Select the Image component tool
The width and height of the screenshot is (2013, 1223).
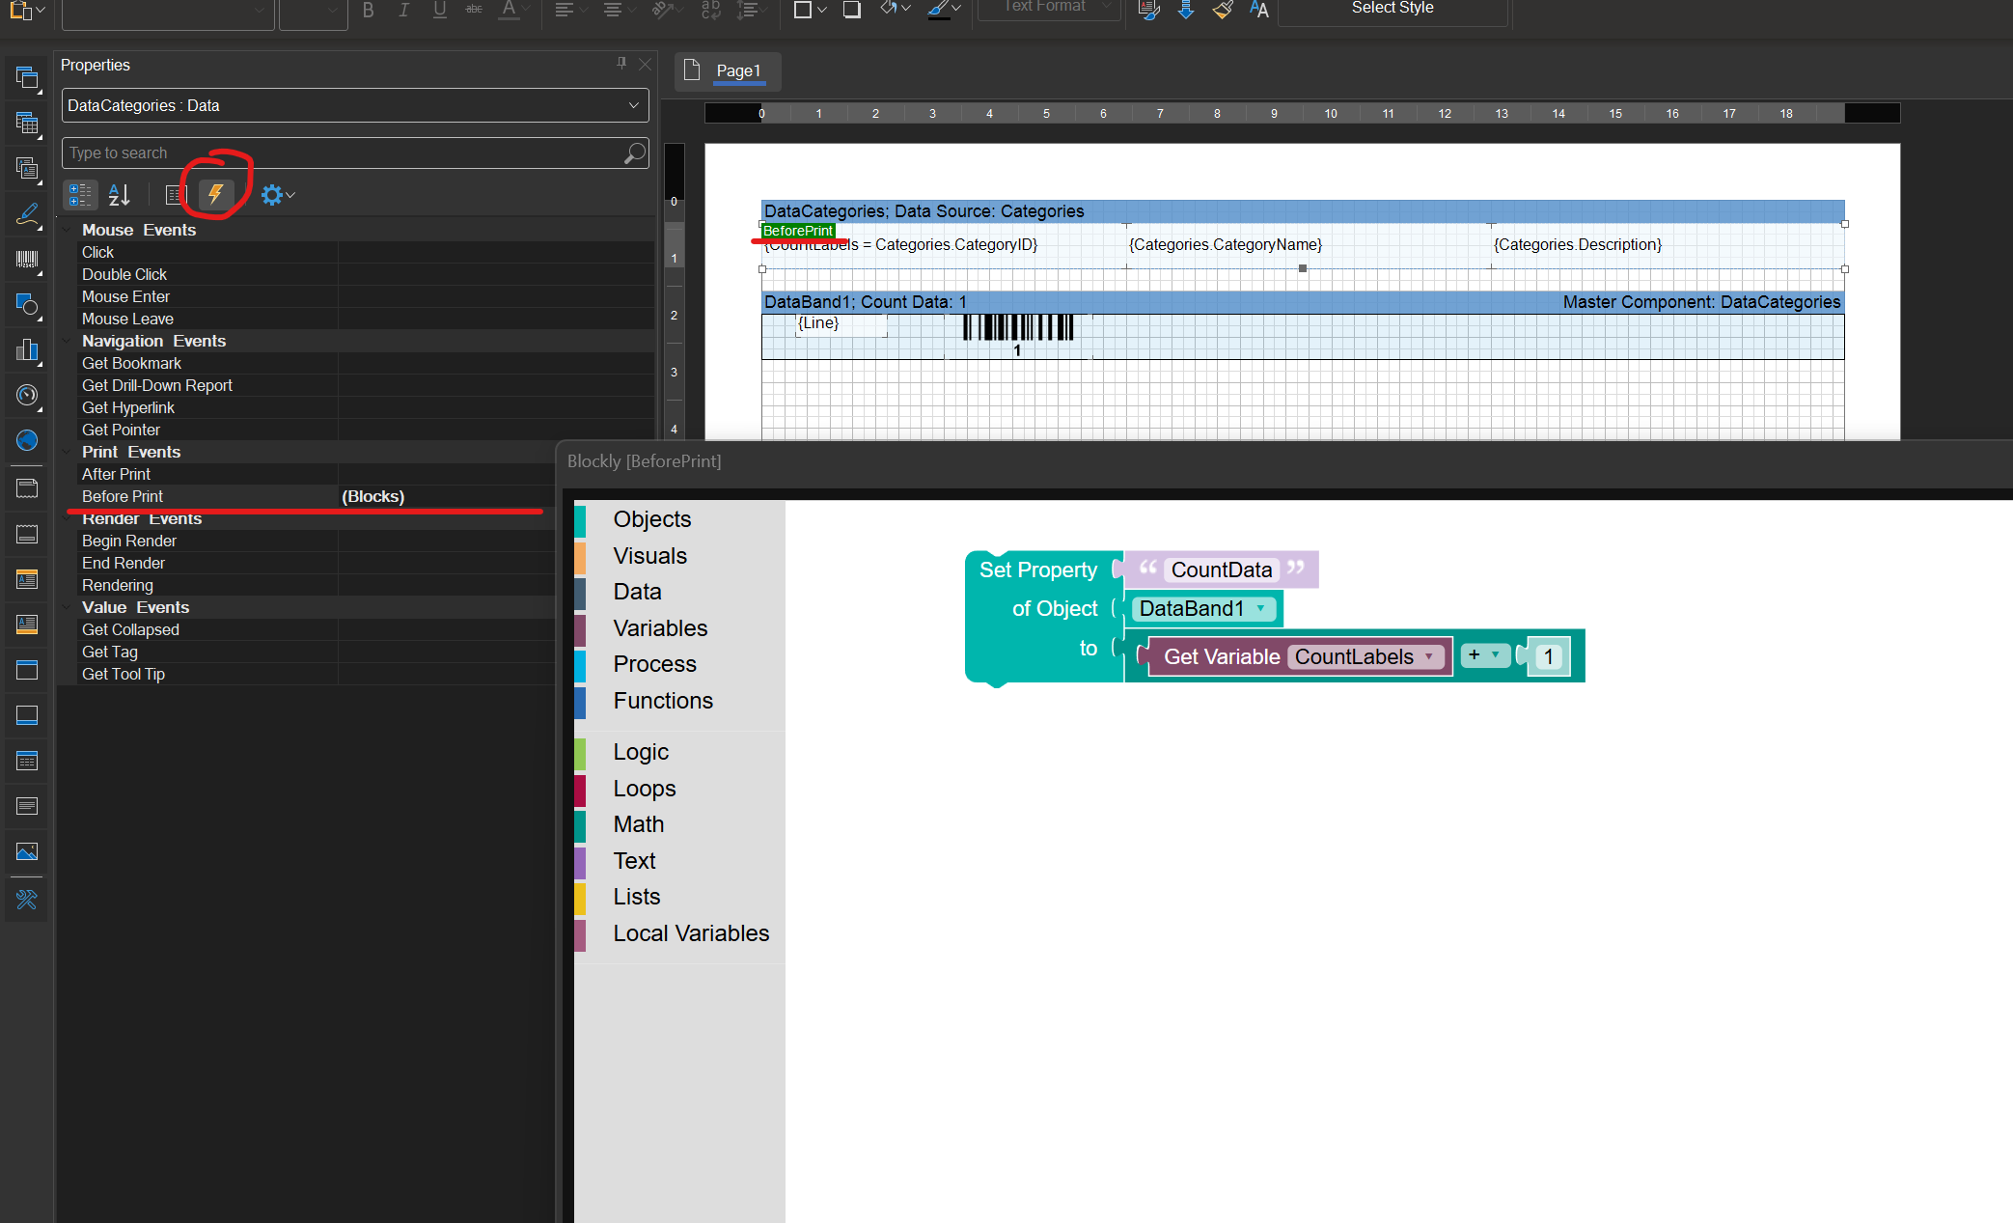pos(26,851)
